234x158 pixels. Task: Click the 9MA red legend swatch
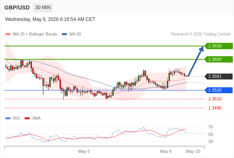27,118
